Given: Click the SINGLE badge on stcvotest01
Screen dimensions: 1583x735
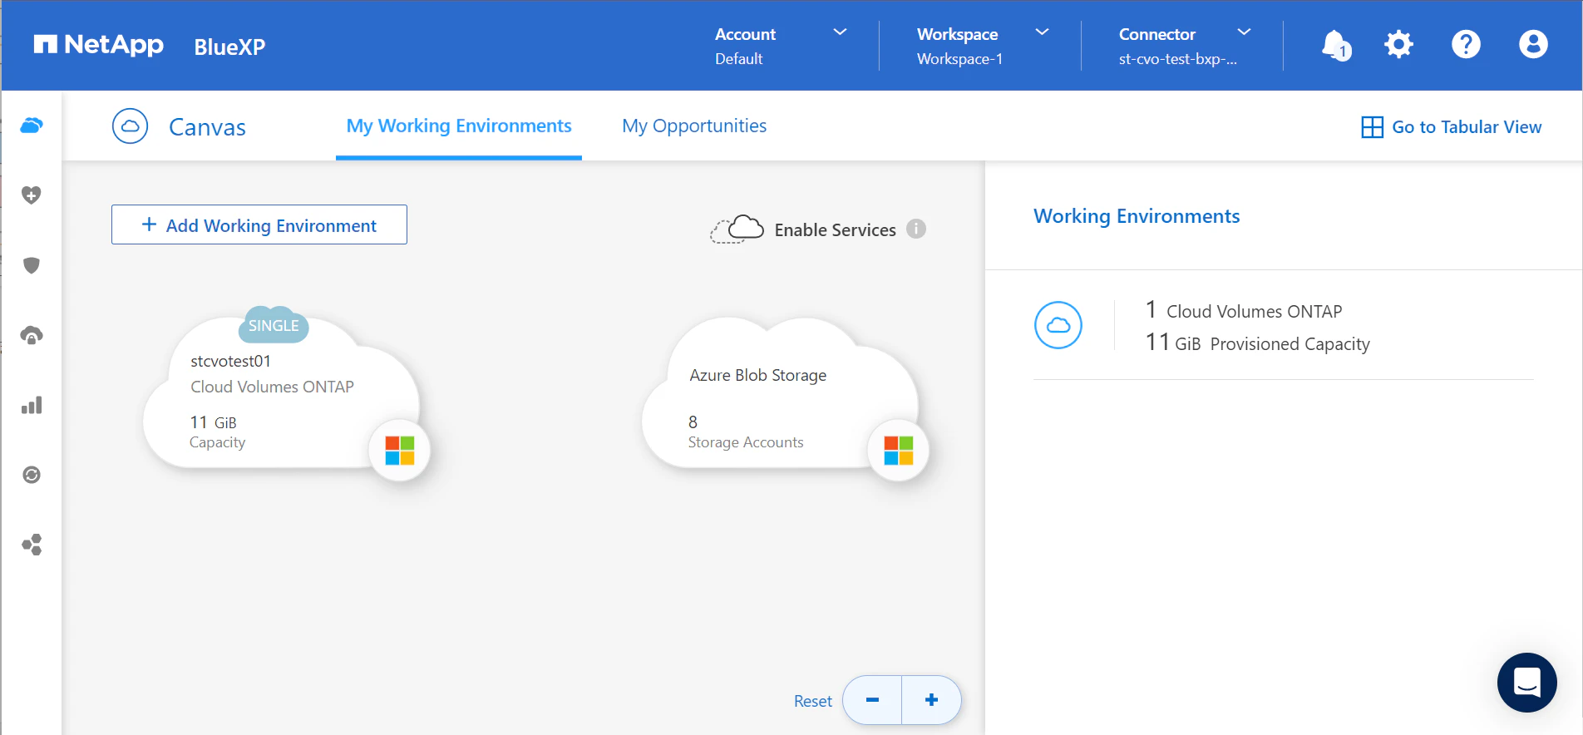Looking at the screenshot, I should pos(274,326).
